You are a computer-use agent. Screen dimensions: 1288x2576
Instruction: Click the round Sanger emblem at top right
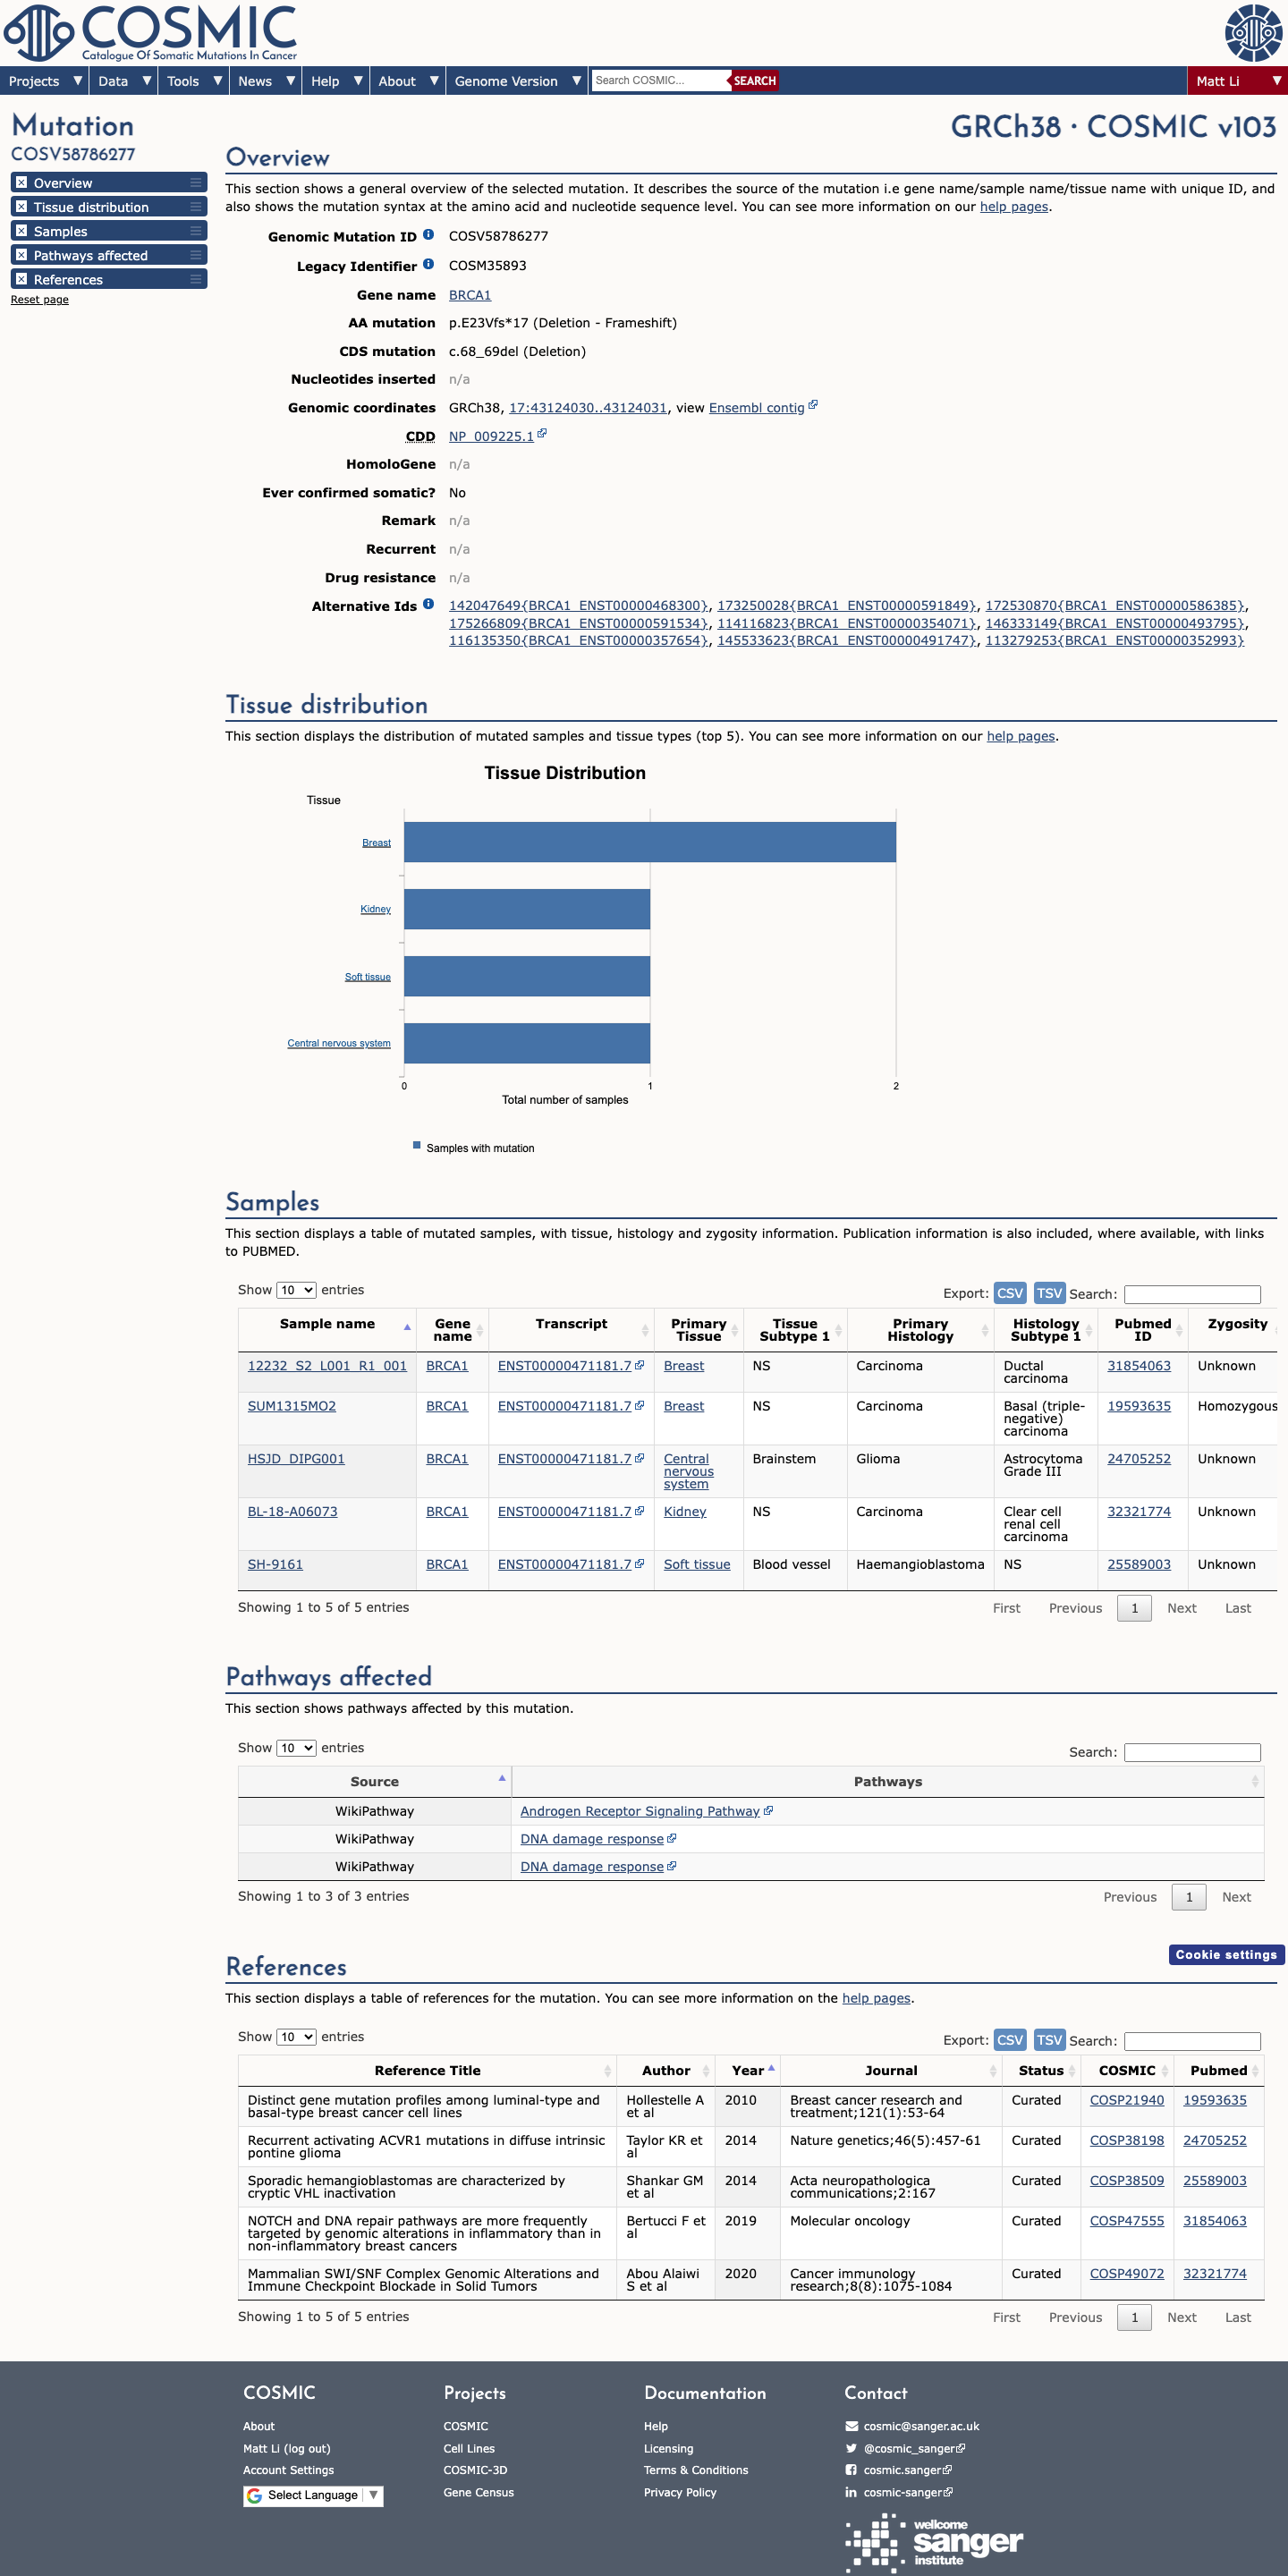[1253, 33]
